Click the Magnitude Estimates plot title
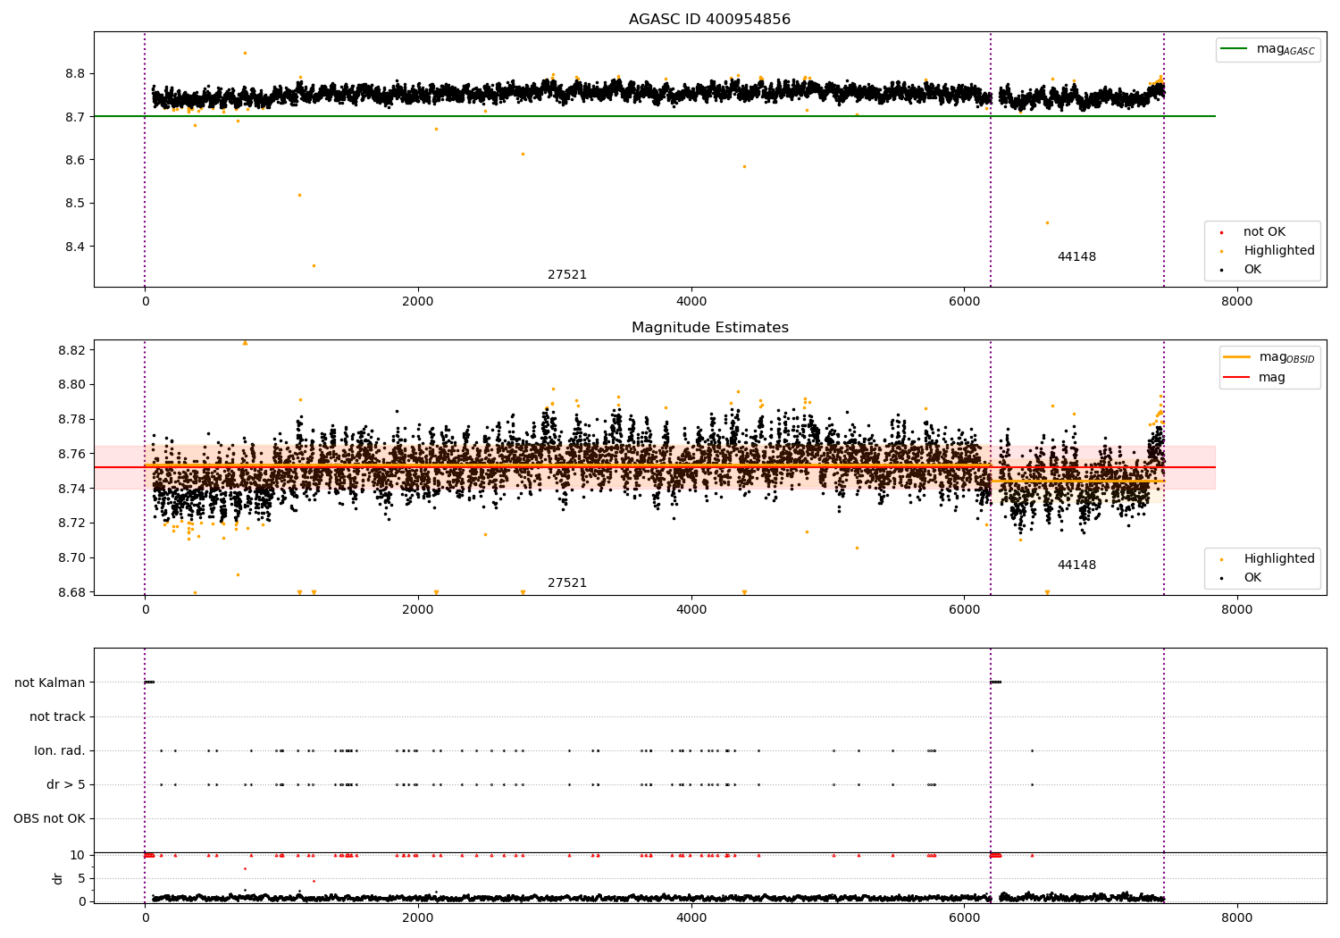Image resolution: width=1340 pixels, height=938 pixels. [x=709, y=328]
